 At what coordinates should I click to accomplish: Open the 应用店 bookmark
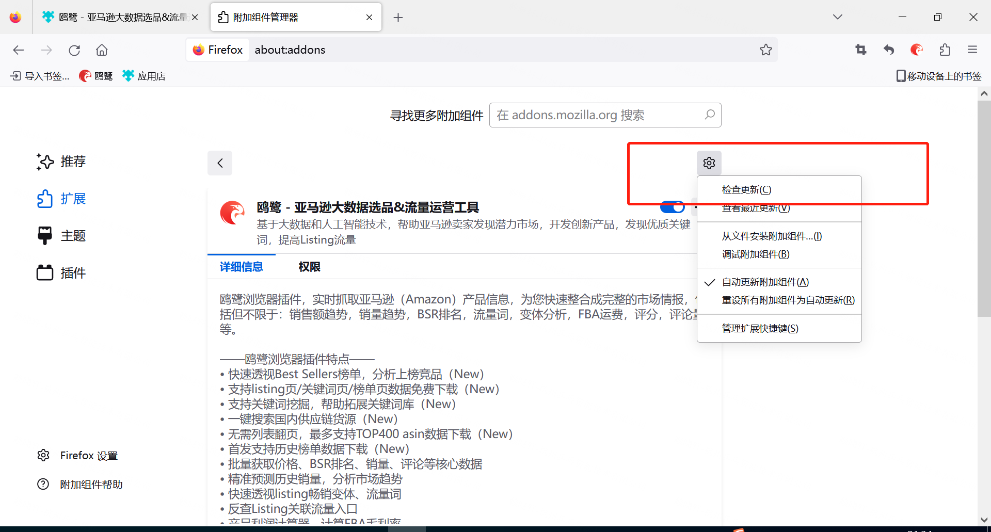pyautogui.click(x=144, y=76)
